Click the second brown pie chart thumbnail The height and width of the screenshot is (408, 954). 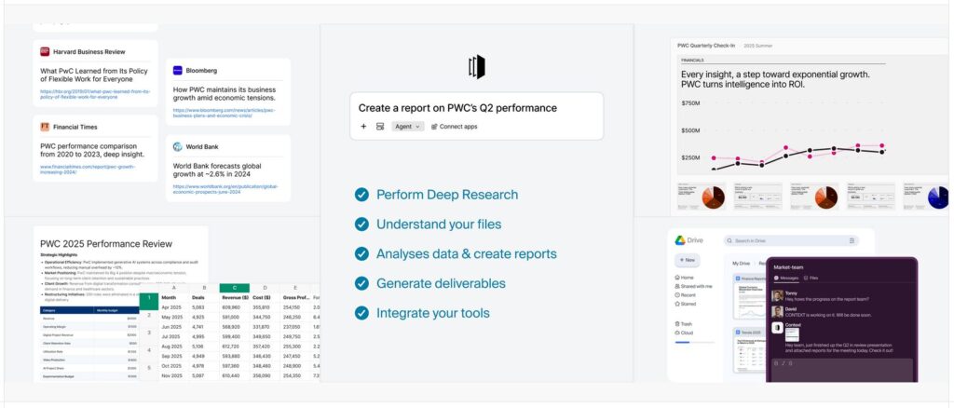click(x=826, y=197)
